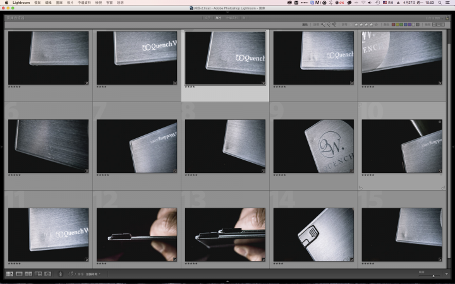Change the rating comparison operator symbol
This screenshot has width=455, height=284.
pyautogui.click(x=351, y=25)
